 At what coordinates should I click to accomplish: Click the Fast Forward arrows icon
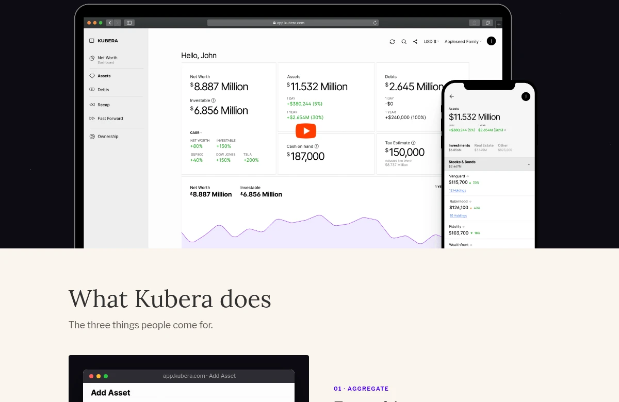92,119
